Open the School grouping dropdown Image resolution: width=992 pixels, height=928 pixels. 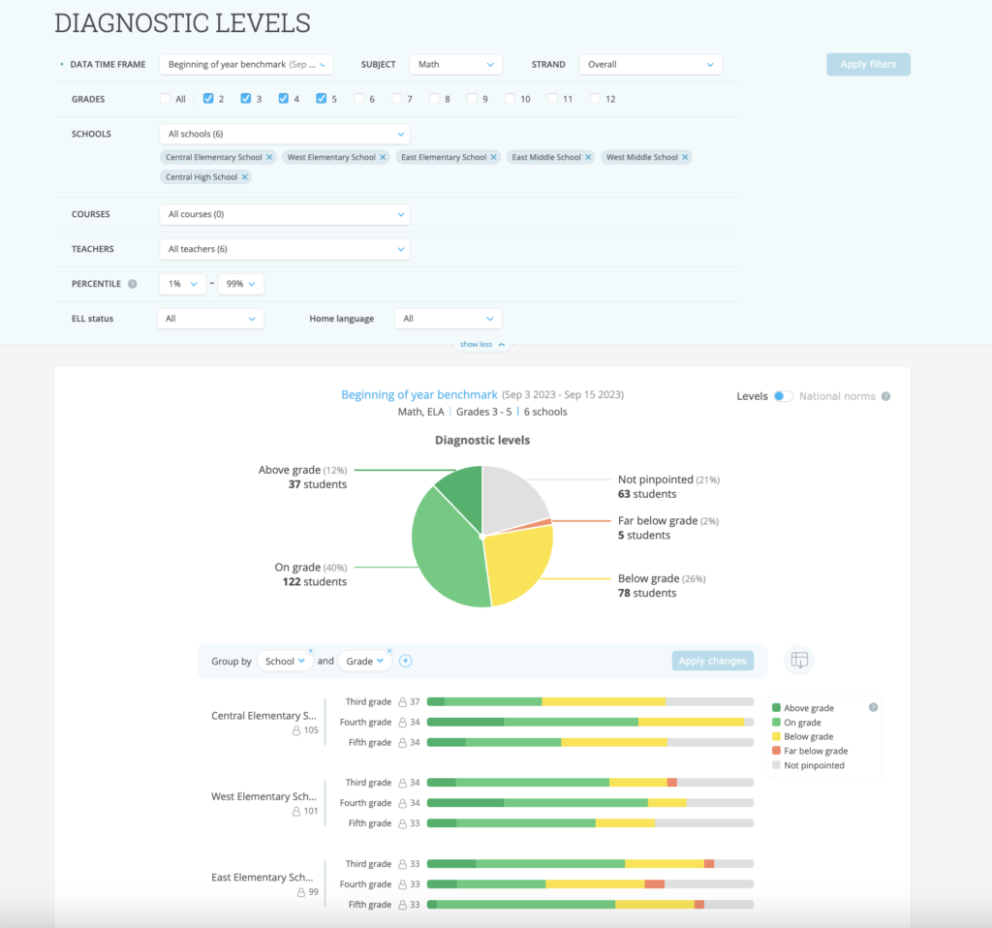(x=284, y=660)
